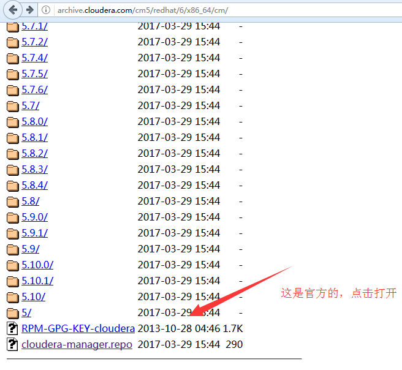Click the folder icon next to 5.7.2/
Viewport: 402px width, 370px height.
point(12,42)
